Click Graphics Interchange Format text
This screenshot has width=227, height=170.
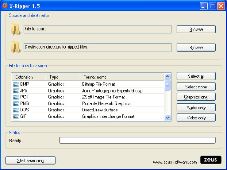108,116
